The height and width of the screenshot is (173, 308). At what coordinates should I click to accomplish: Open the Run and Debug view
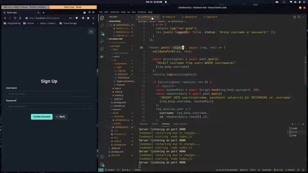(102, 41)
